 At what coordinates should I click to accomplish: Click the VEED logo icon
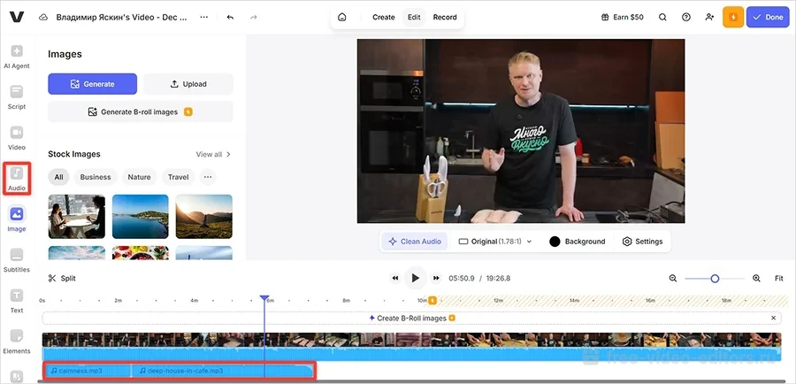17,17
